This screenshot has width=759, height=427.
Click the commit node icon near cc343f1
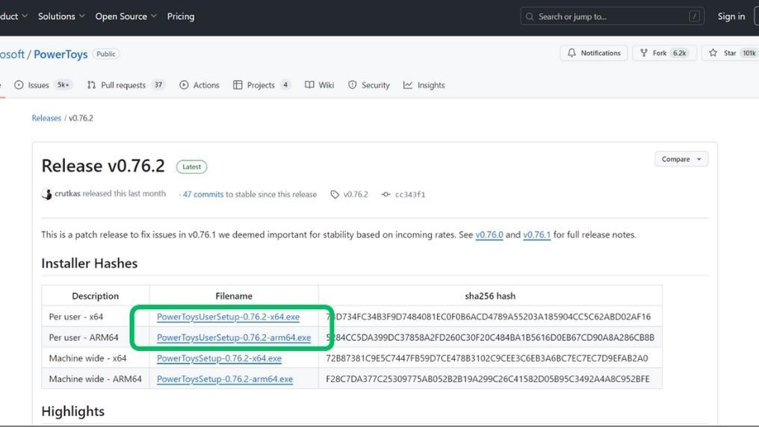[x=385, y=194]
